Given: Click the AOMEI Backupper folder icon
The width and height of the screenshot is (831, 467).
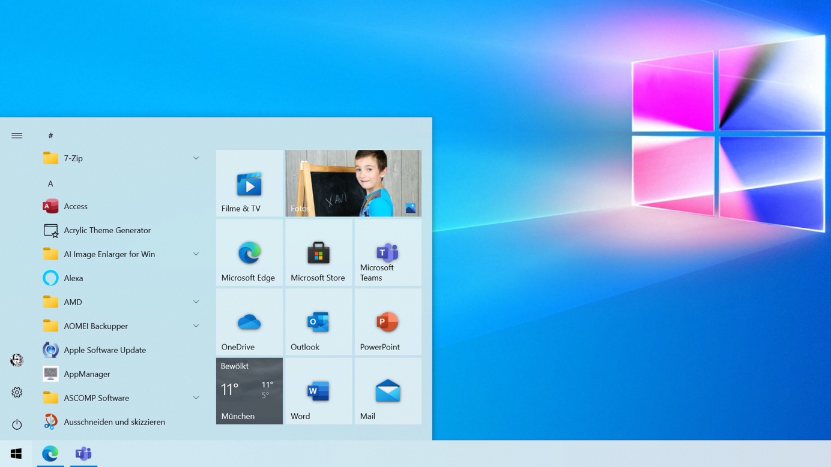Looking at the screenshot, I should click(50, 326).
